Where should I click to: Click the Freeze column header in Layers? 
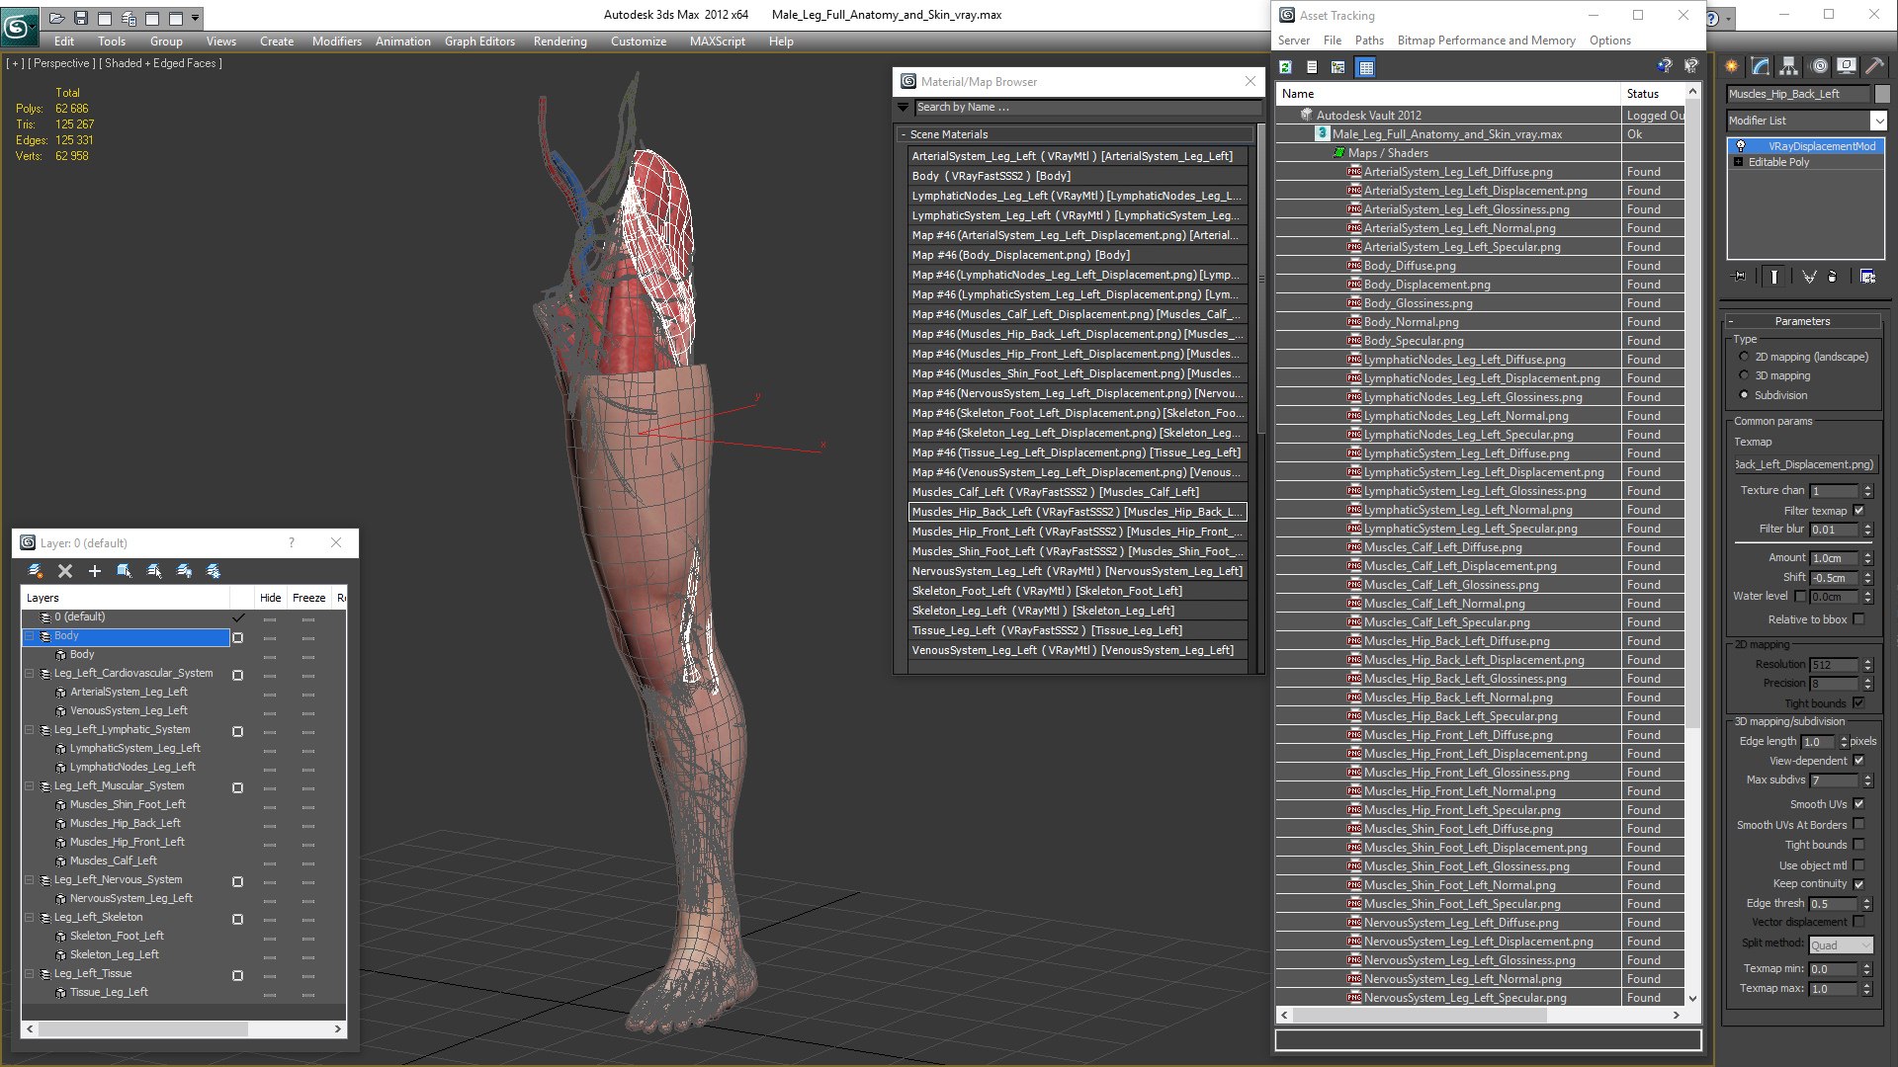pyautogui.click(x=308, y=598)
